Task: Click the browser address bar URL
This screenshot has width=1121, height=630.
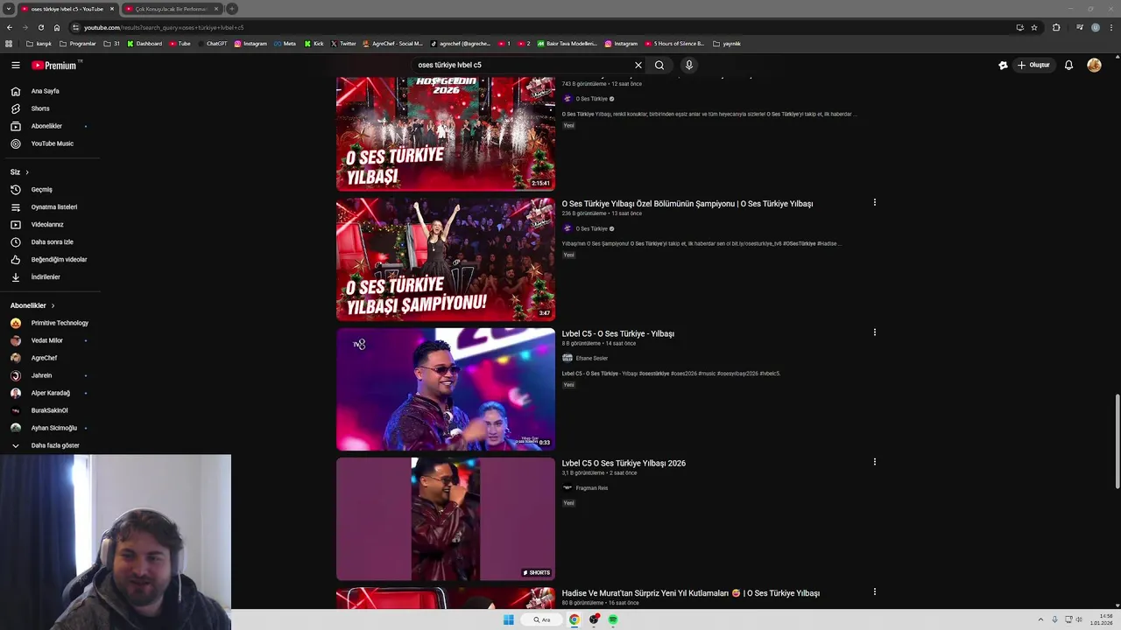Action: 164,27
